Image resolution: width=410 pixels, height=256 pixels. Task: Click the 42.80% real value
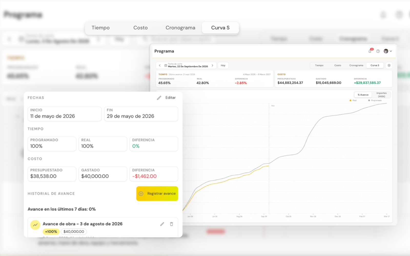click(203, 83)
